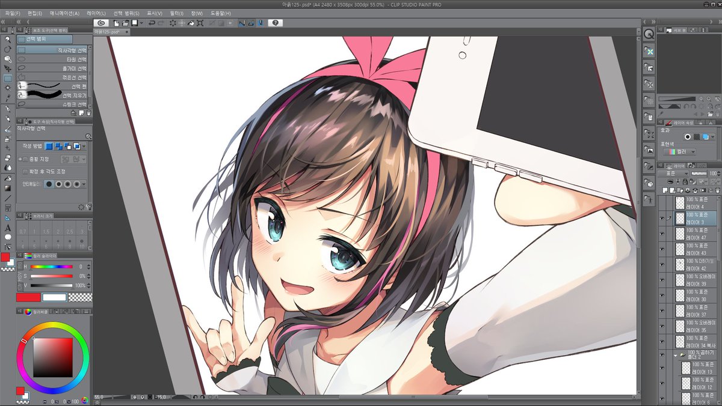Select 레이어 37 in the layer list
The image size is (722, 406).
[x=694, y=311]
